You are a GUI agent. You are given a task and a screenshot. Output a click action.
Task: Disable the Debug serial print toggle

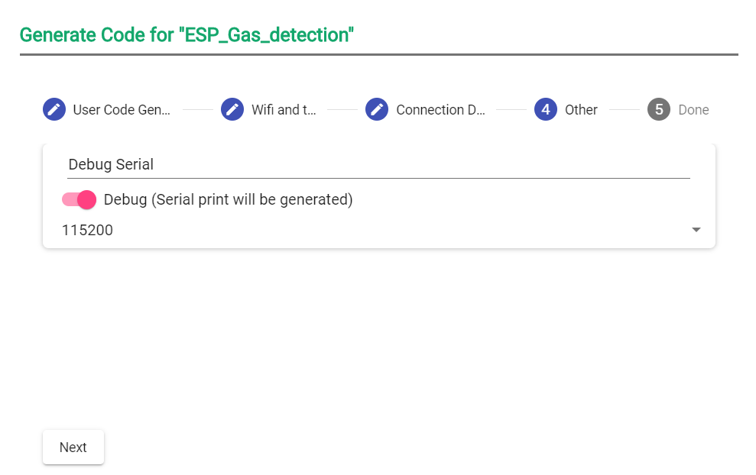(79, 200)
